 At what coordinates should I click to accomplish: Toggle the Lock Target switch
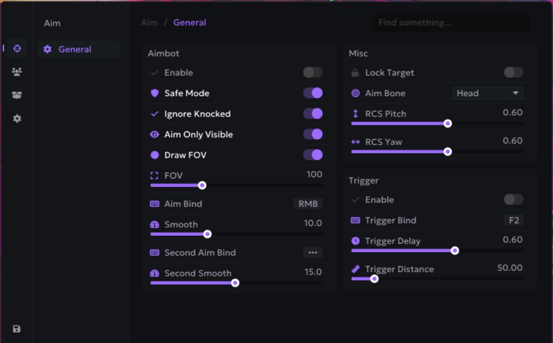pyautogui.click(x=513, y=73)
